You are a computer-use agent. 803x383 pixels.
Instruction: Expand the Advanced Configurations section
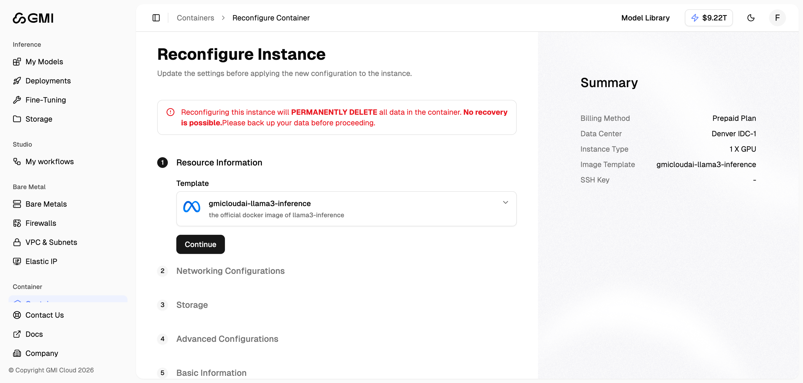(227, 339)
